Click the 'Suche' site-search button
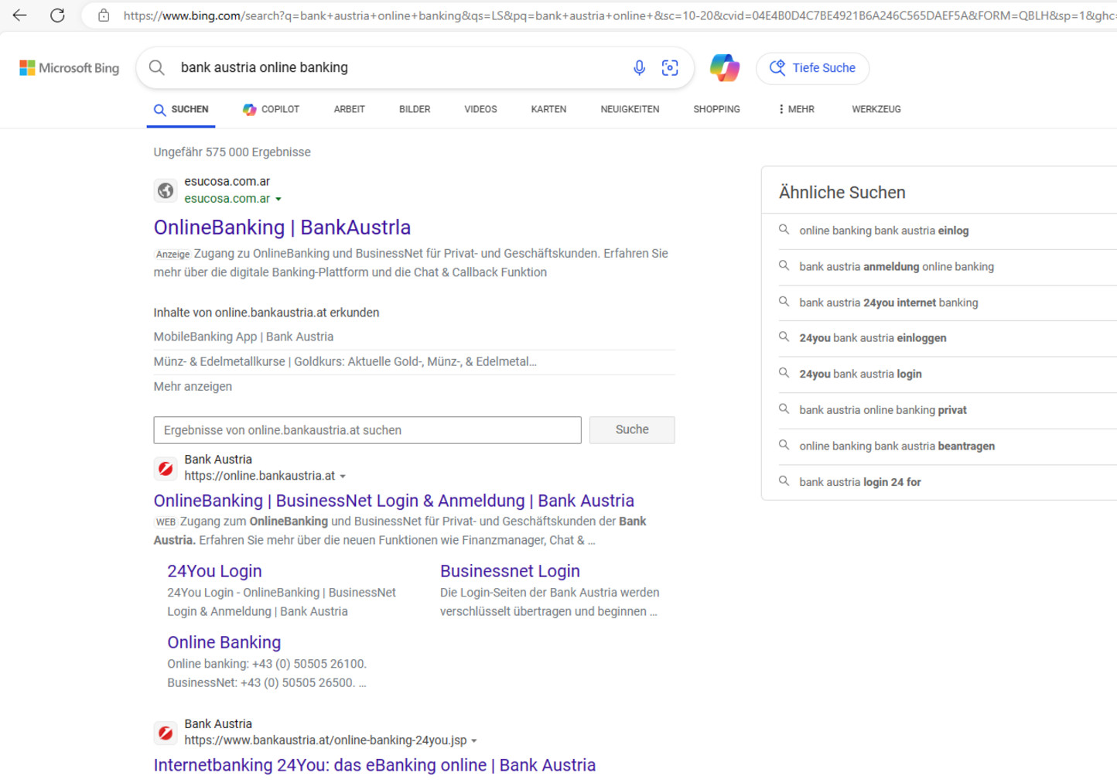 (632, 429)
